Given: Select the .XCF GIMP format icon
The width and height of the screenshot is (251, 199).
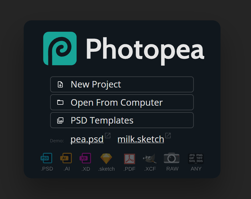Looking at the screenshot, I should pyautogui.click(x=150, y=158).
